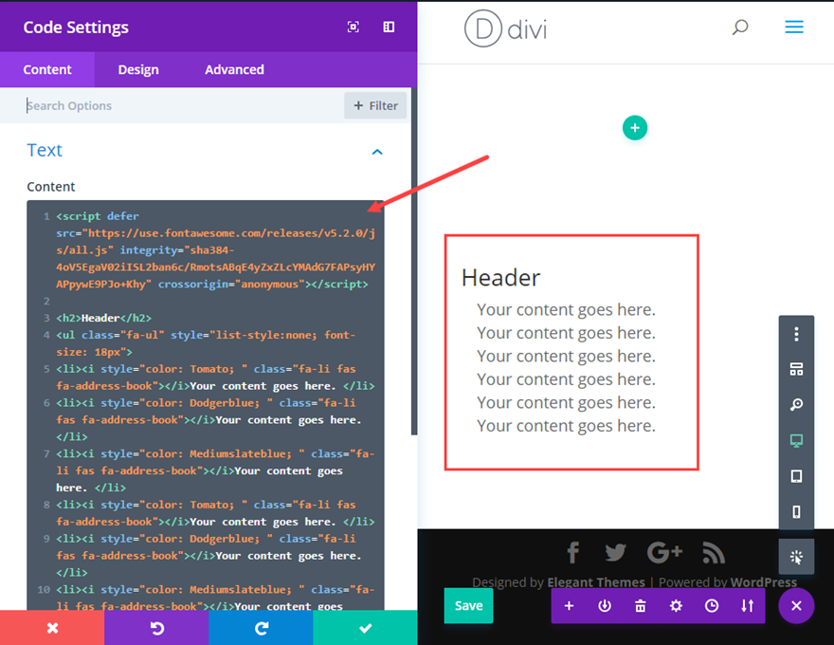834x645 pixels.
Task: Select tablet preview mode
Action: coord(796,476)
